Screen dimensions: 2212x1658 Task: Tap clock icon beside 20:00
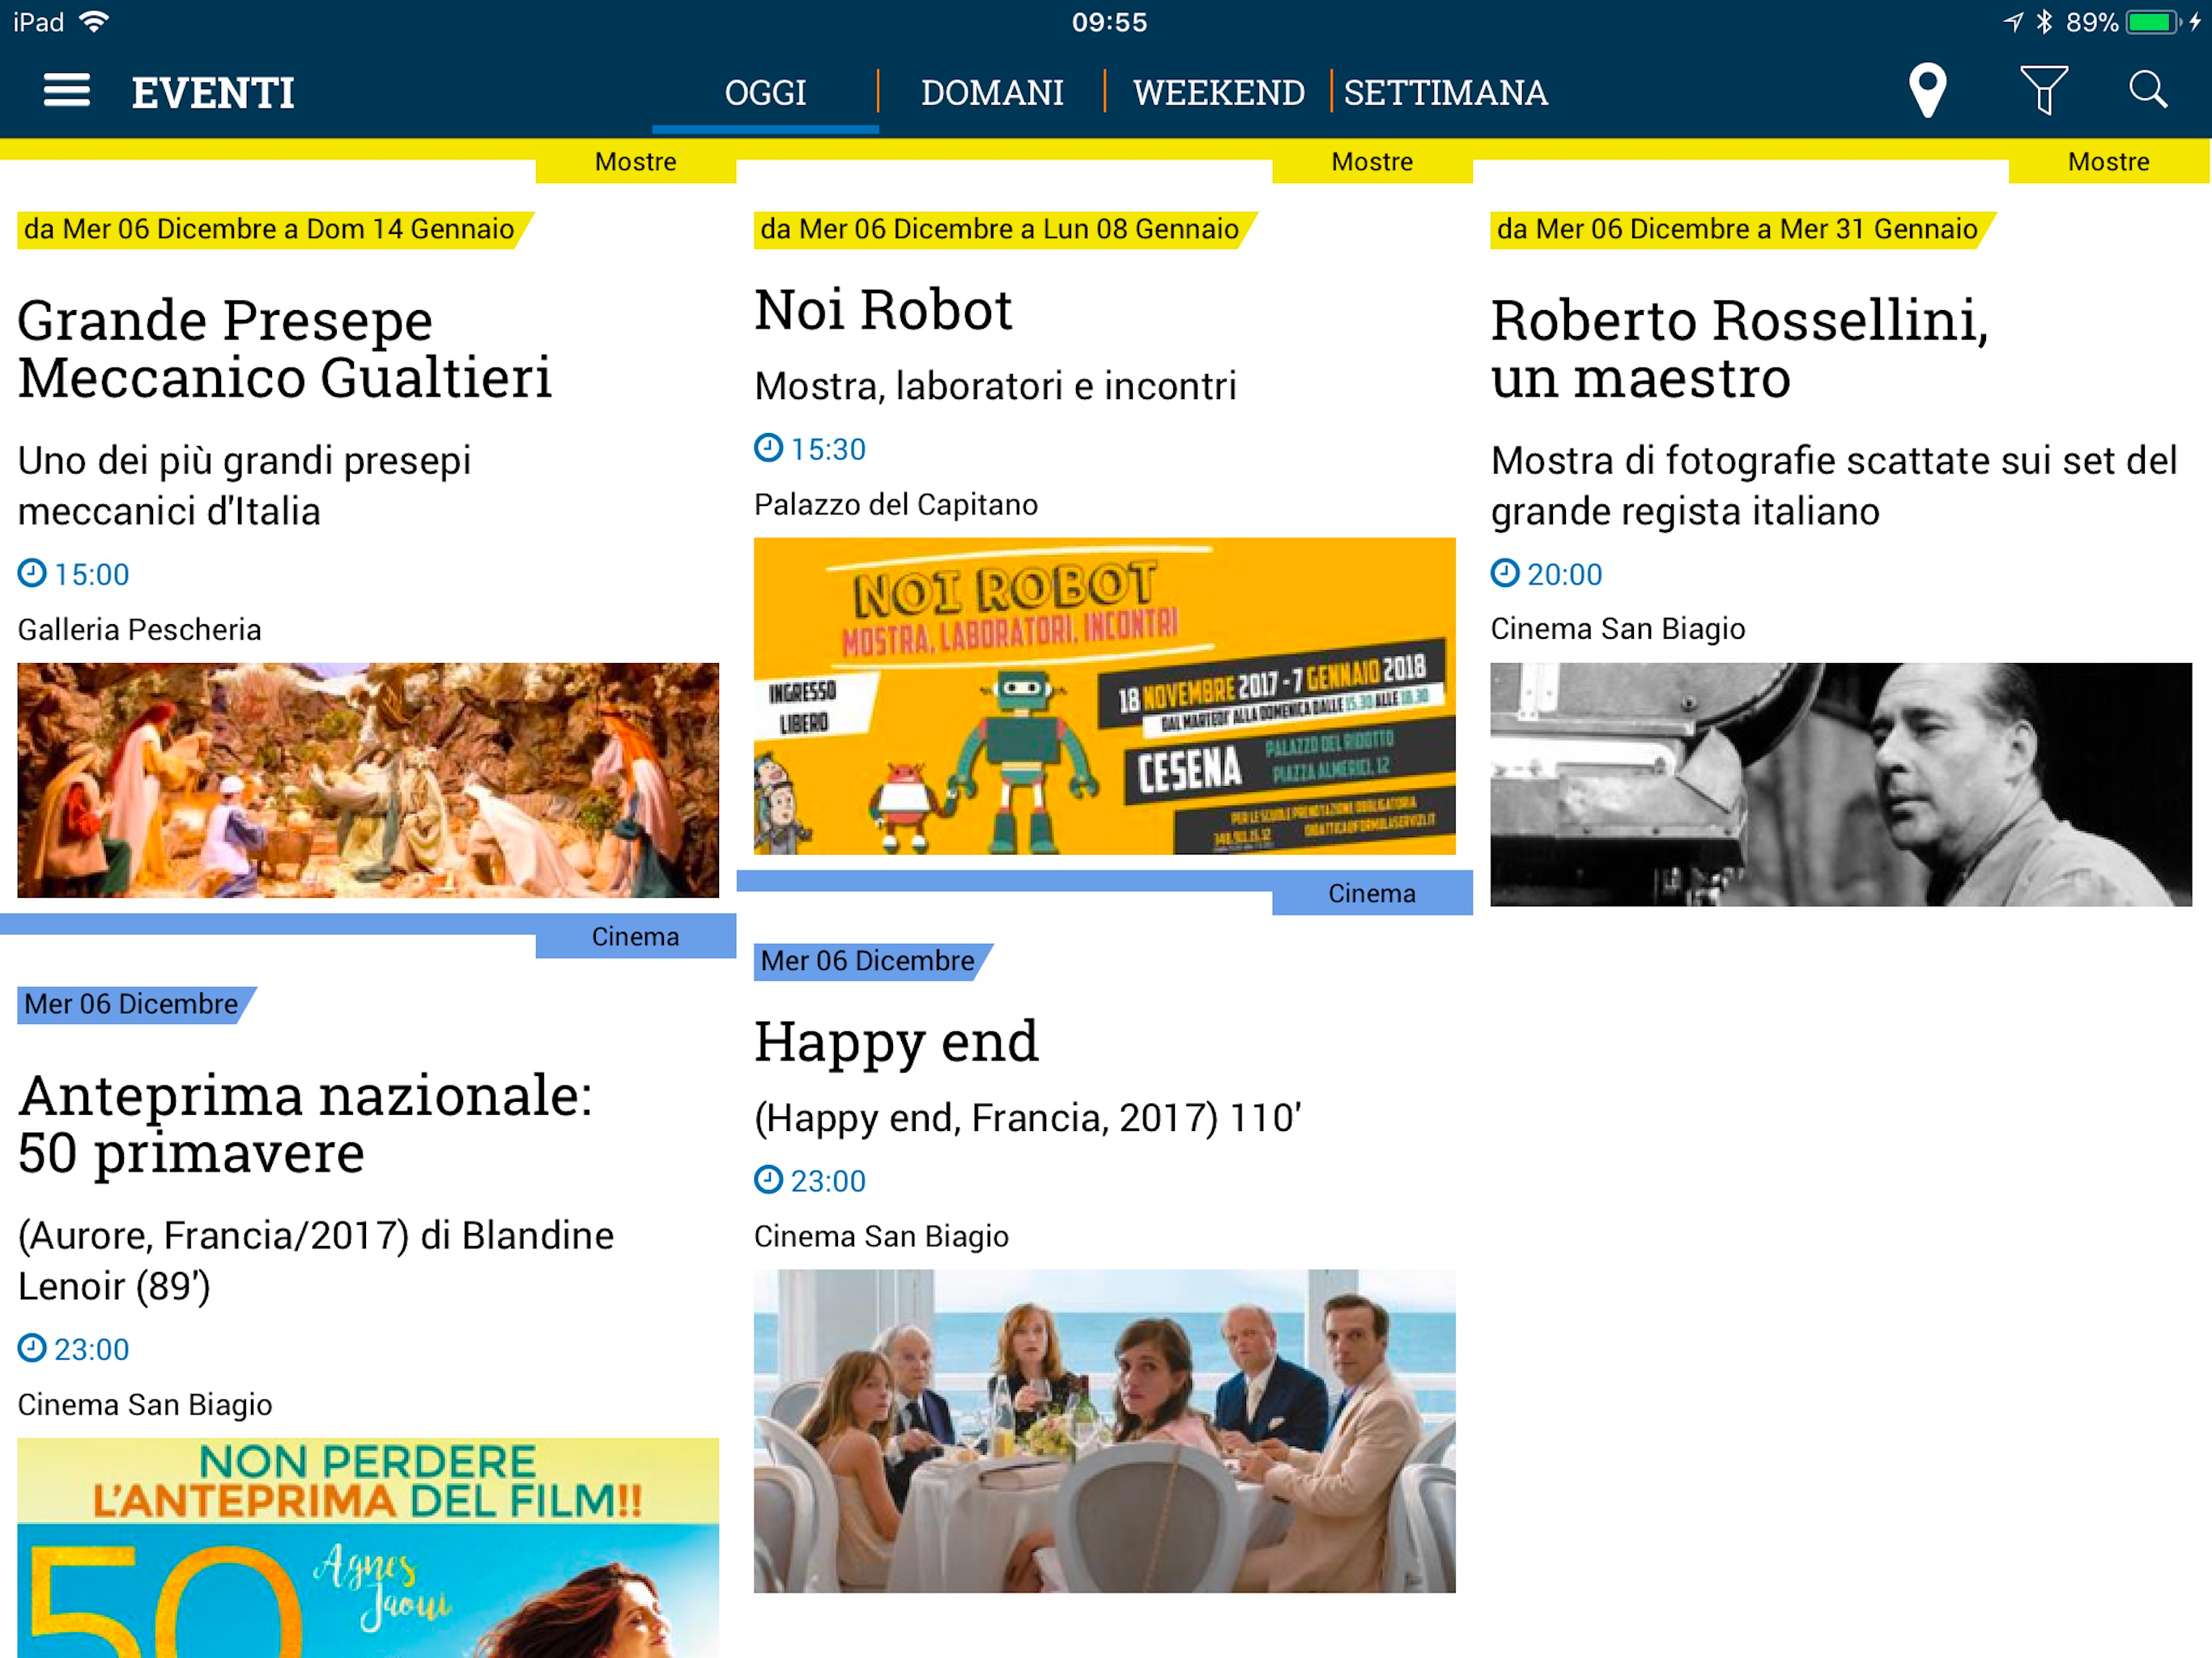[1504, 573]
